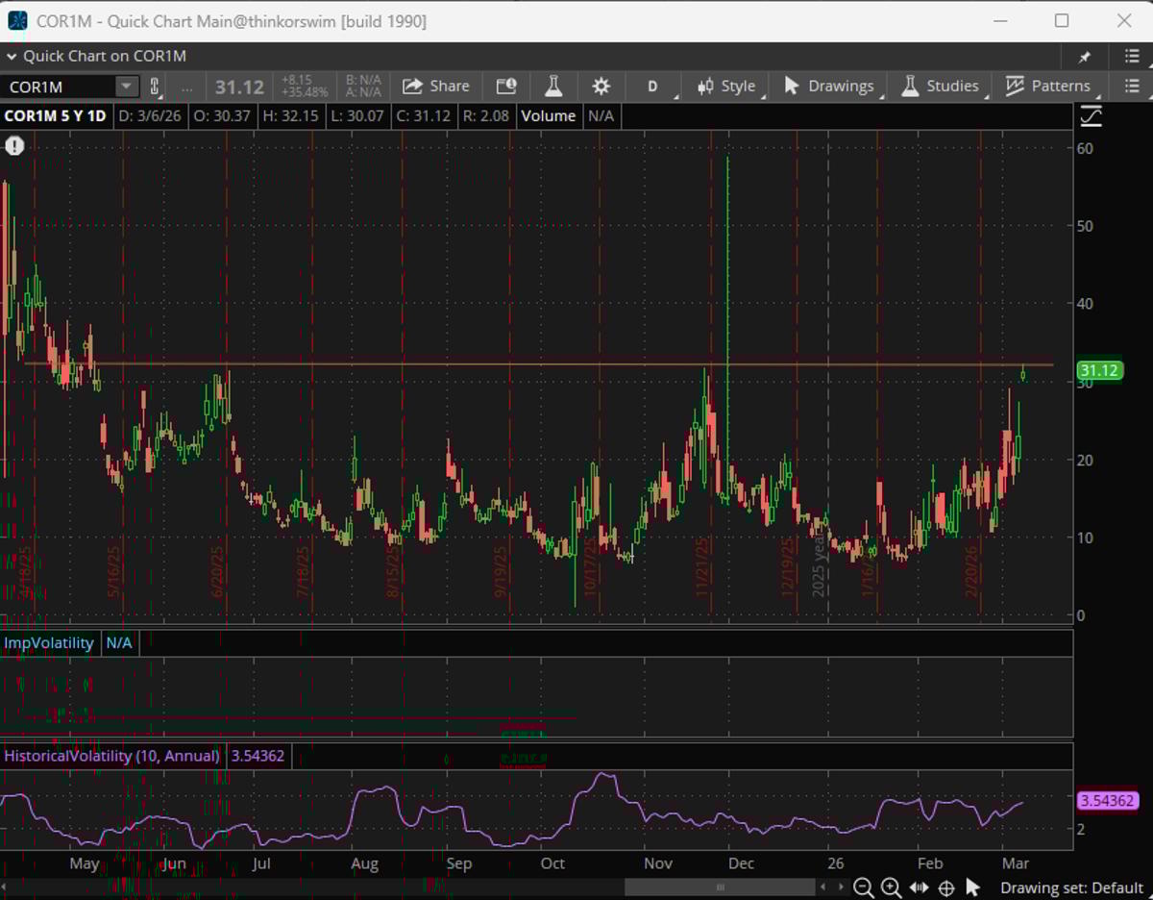The height and width of the screenshot is (900, 1153).
Task: Open the Drawings menu button
Action: pyautogui.click(x=828, y=86)
